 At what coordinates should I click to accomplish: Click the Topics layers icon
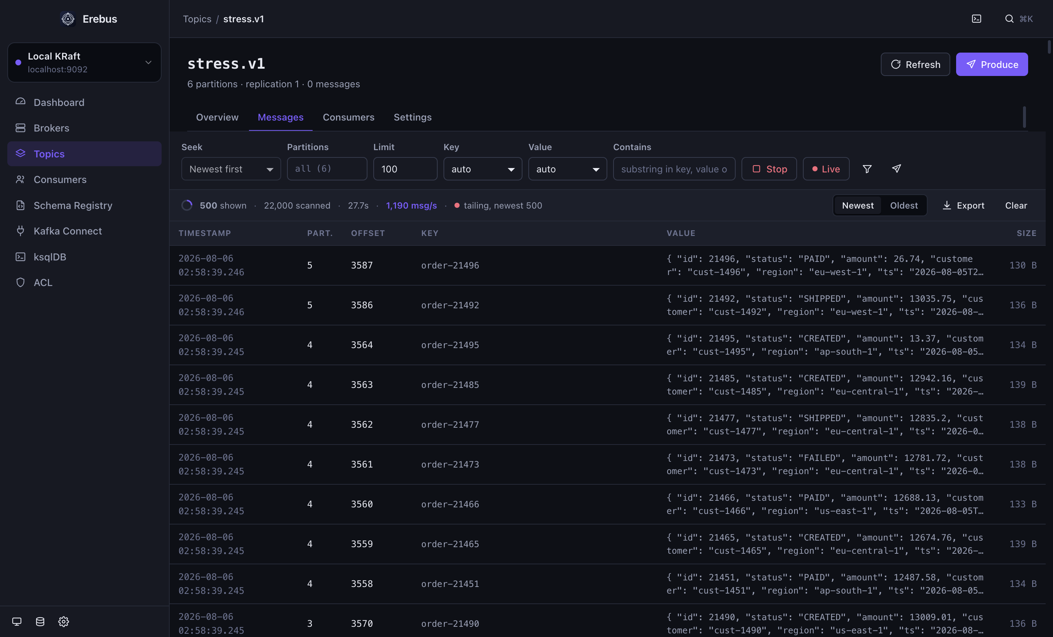(20, 153)
